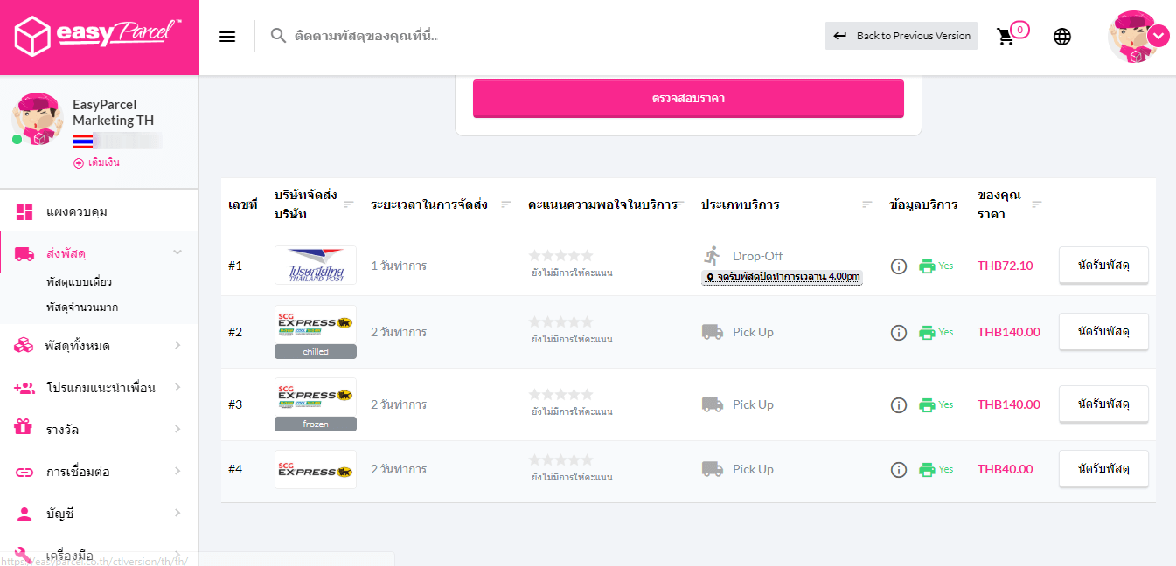Click Back to Previous Version button
Viewport: 1176px width, 566px height.
901,36
